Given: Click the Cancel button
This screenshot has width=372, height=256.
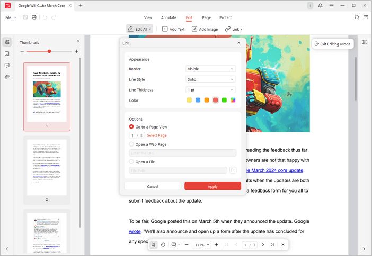Looking at the screenshot, I should coord(153,186).
